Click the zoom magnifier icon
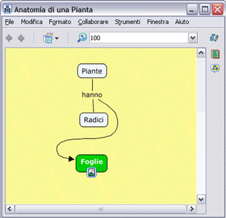This screenshot has height=218, width=226. point(82,37)
